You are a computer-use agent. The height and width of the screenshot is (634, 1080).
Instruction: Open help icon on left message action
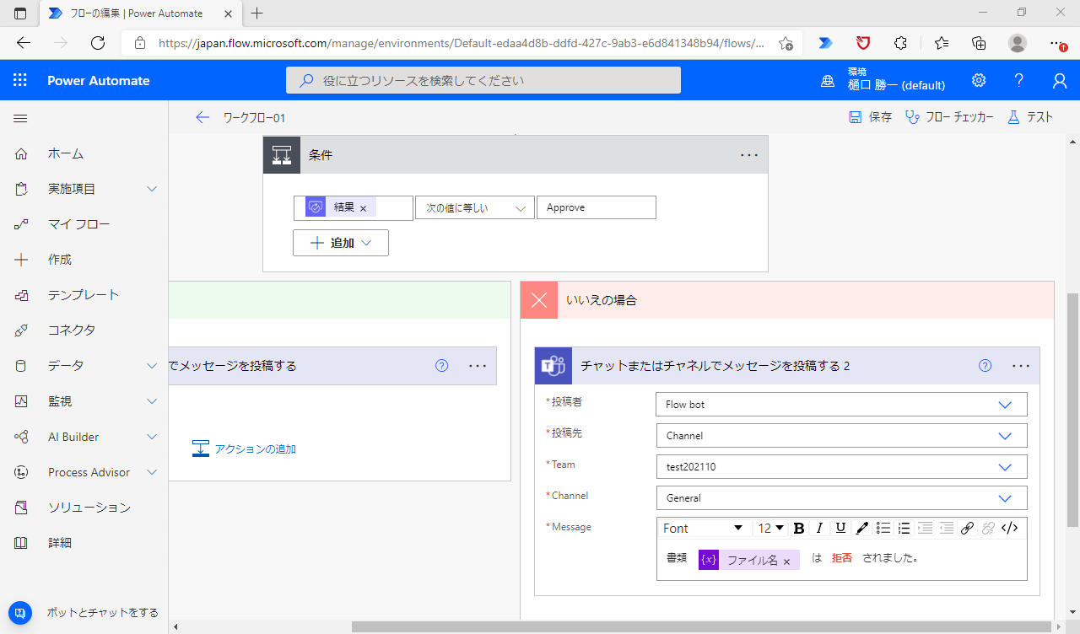[x=441, y=366]
